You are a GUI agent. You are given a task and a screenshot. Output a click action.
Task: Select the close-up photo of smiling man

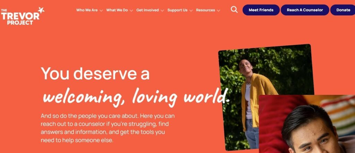[307, 124]
